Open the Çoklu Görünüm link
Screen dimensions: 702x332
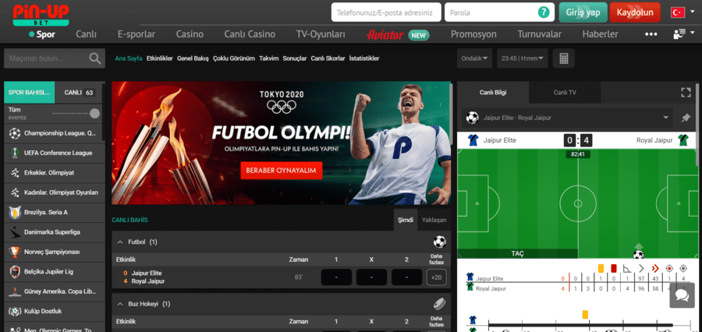(x=234, y=58)
